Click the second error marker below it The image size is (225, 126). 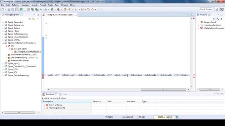43,77
